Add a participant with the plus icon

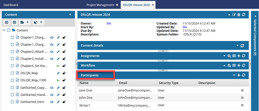coord(239,75)
